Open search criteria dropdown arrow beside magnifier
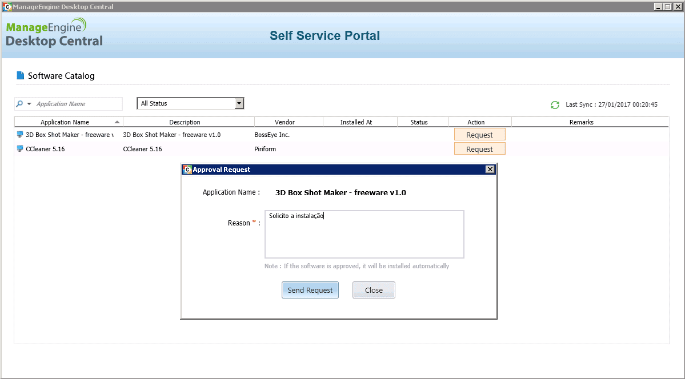685x379 pixels. coord(29,104)
